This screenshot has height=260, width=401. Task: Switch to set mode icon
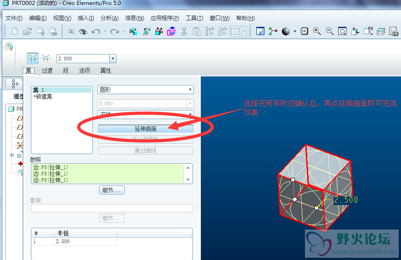pyautogui.click(x=33, y=59)
